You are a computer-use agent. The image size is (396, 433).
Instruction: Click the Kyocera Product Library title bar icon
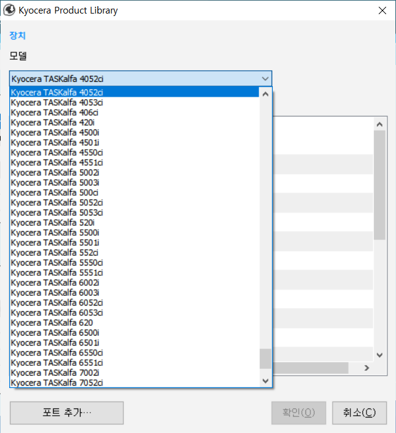tap(9, 10)
